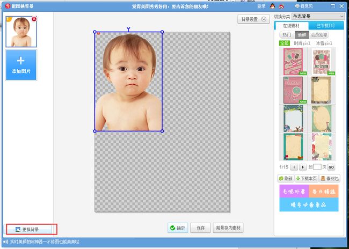Click the green checkmark icon on 确定
The image size is (349, 249).
(172, 228)
